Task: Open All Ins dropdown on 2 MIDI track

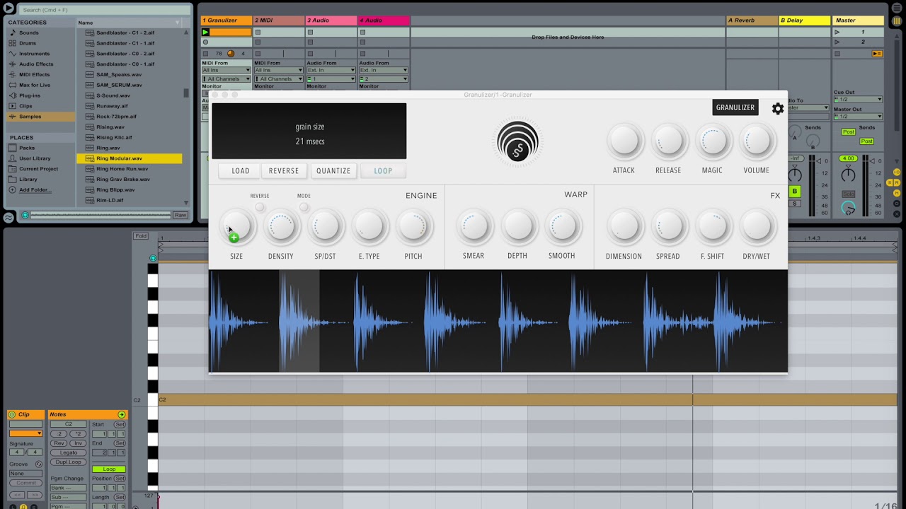Action: coord(279,71)
